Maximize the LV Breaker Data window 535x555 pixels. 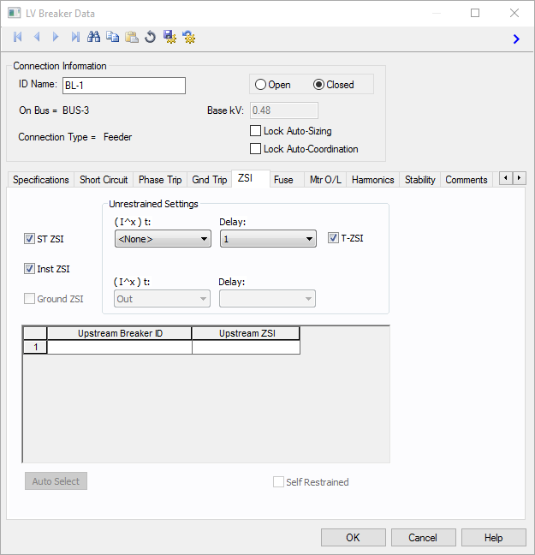475,13
